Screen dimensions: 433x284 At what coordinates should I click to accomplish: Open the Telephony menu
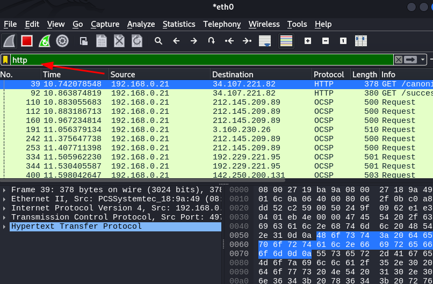222,24
